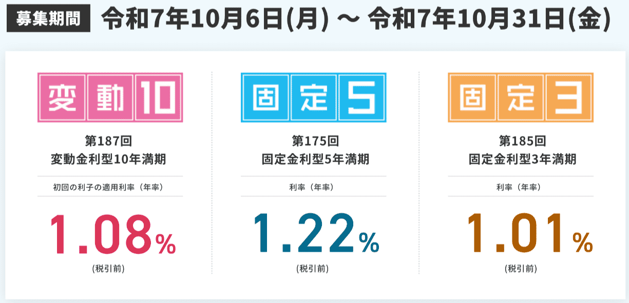Click the 初回の利子の適用利率（年率） label
Image resolution: width=629 pixels, height=303 pixels.
[x=108, y=188]
